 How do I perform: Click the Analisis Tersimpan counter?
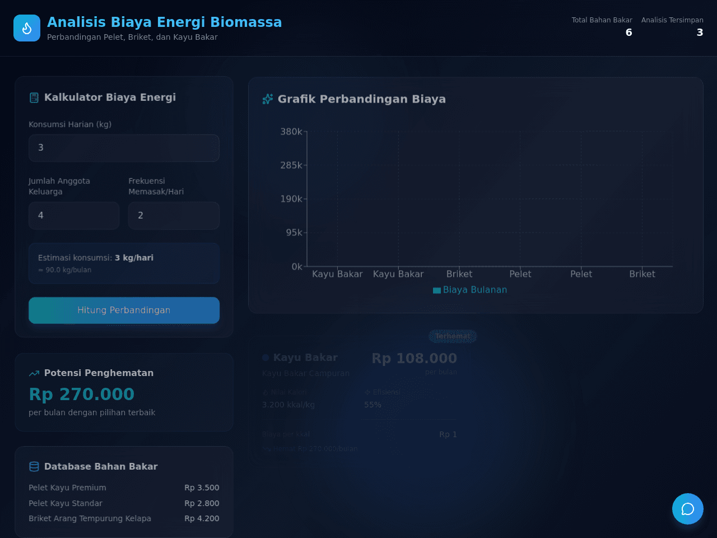[672, 26]
